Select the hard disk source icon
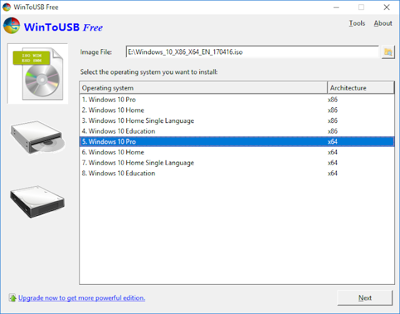 pyautogui.click(x=37, y=202)
